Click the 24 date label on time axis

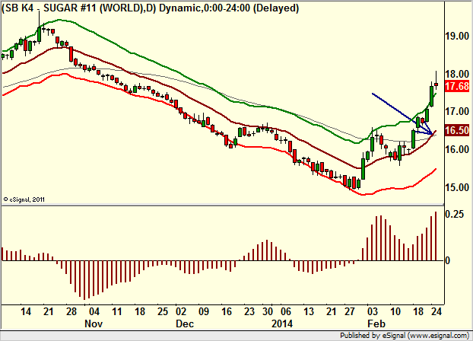(x=436, y=311)
